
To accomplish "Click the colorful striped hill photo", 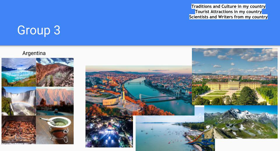I will click(x=55, y=72).
